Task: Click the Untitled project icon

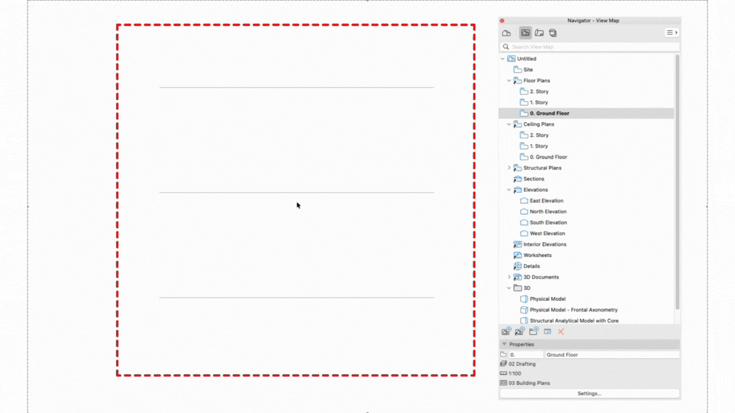Action: [511, 59]
